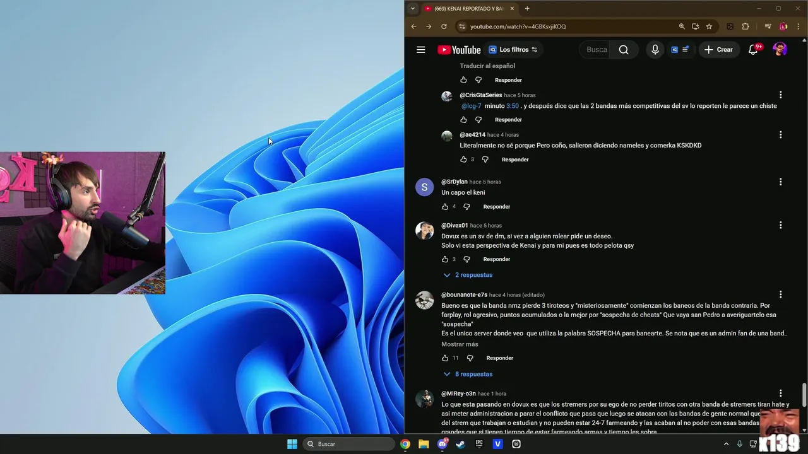808x454 pixels.
Task: Open Chrome's zoom magnifier in address bar
Action: click(x=682, y=26)
